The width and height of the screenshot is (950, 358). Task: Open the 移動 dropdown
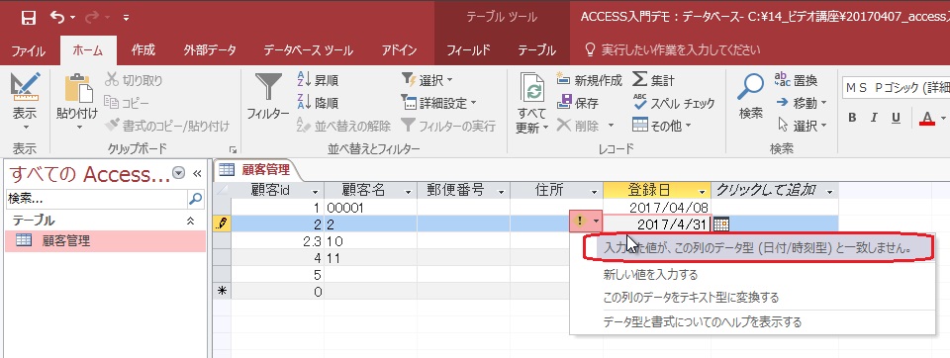pos(803,103)
